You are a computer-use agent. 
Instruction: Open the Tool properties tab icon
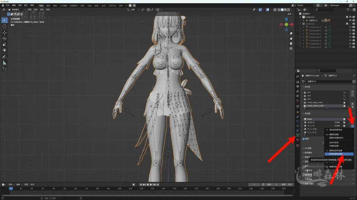tap(298, 76)
